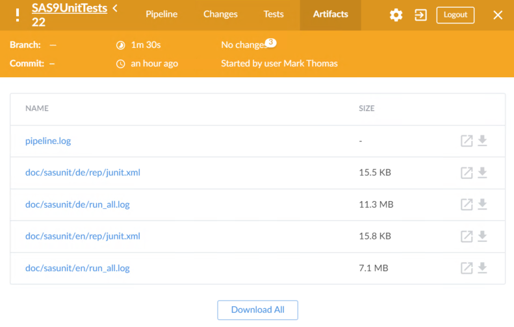Download the de/rep/junit.xml artifact icon
The image size is (514, 327).
point(482,173)
